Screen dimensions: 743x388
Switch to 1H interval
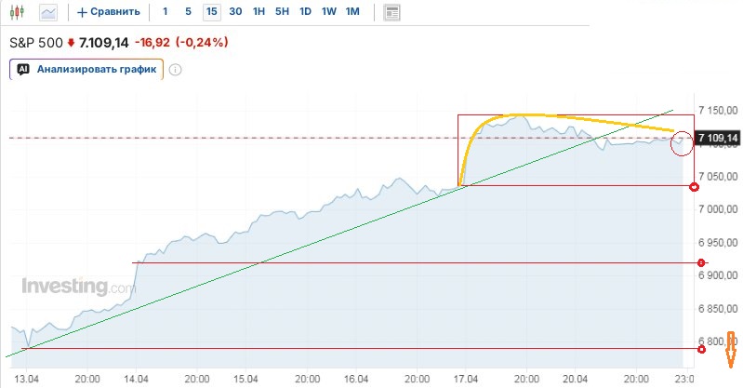coord(259,12)
